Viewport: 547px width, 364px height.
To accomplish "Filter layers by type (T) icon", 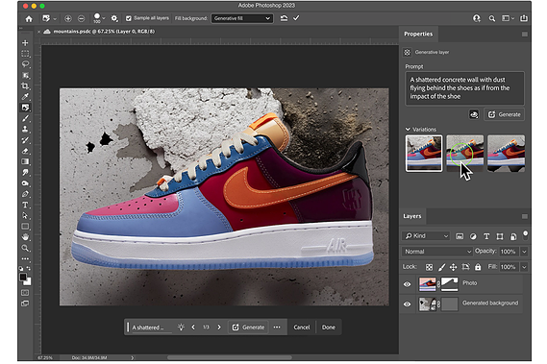I will coord(486,236).
